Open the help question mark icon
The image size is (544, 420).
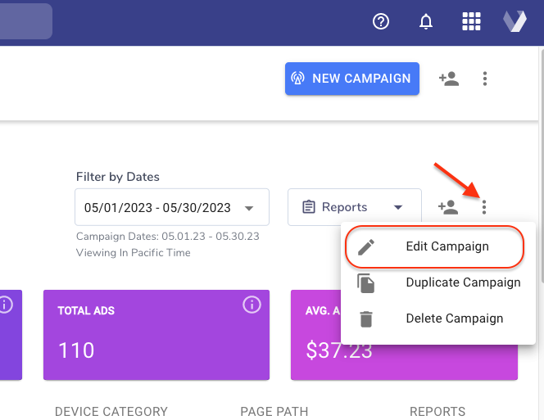[380, 22]
